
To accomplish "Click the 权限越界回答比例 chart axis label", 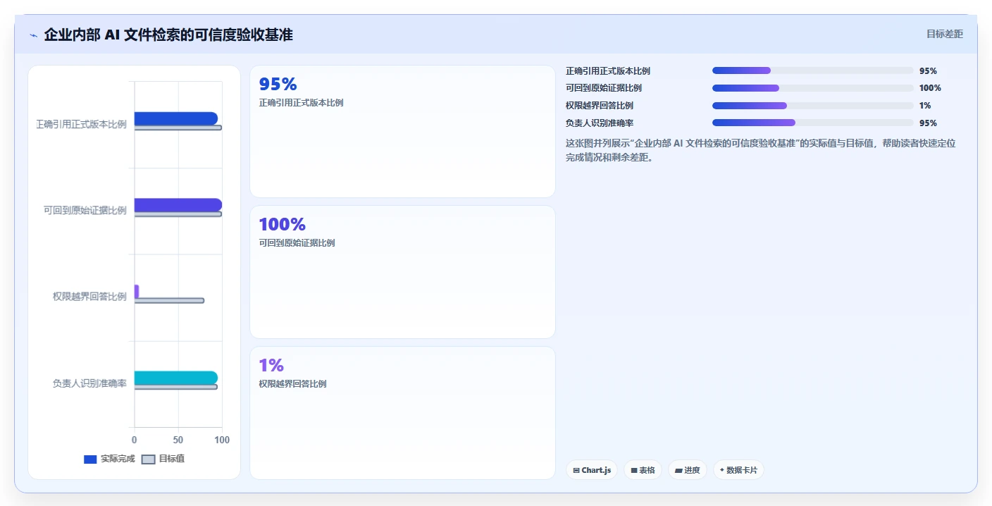I will point(89,297).
